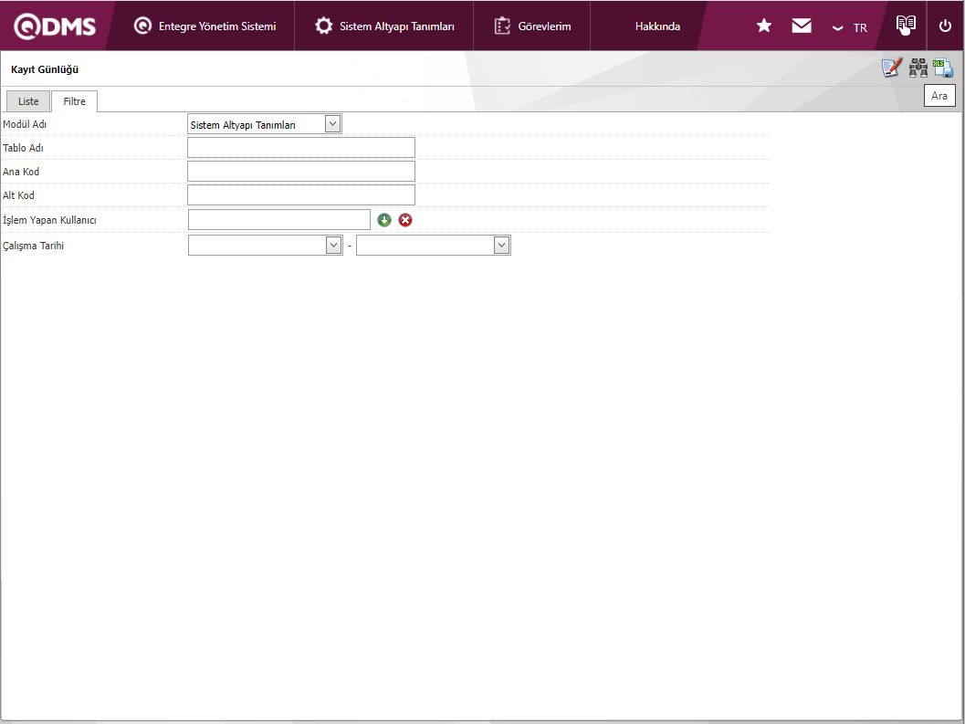965x724 pixels.
Task: Click the QDMS logo
Action: click(55, 26)
